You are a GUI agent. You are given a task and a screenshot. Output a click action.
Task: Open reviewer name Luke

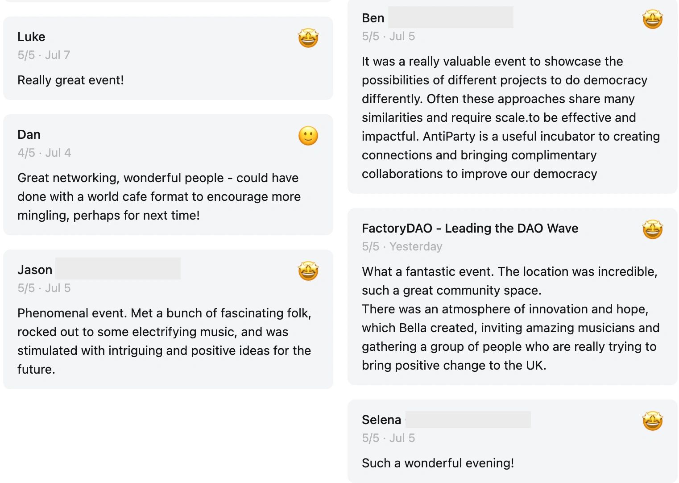pos(31,37)
